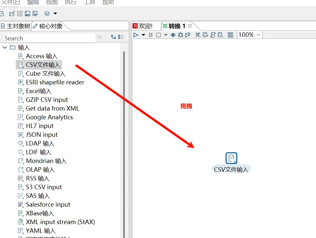Pause the running transformation

point(151,35)
